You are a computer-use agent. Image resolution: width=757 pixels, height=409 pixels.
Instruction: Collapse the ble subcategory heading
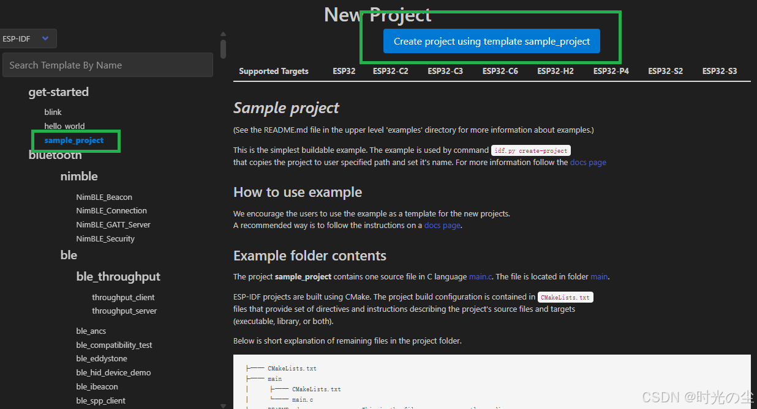pos(69,255)
